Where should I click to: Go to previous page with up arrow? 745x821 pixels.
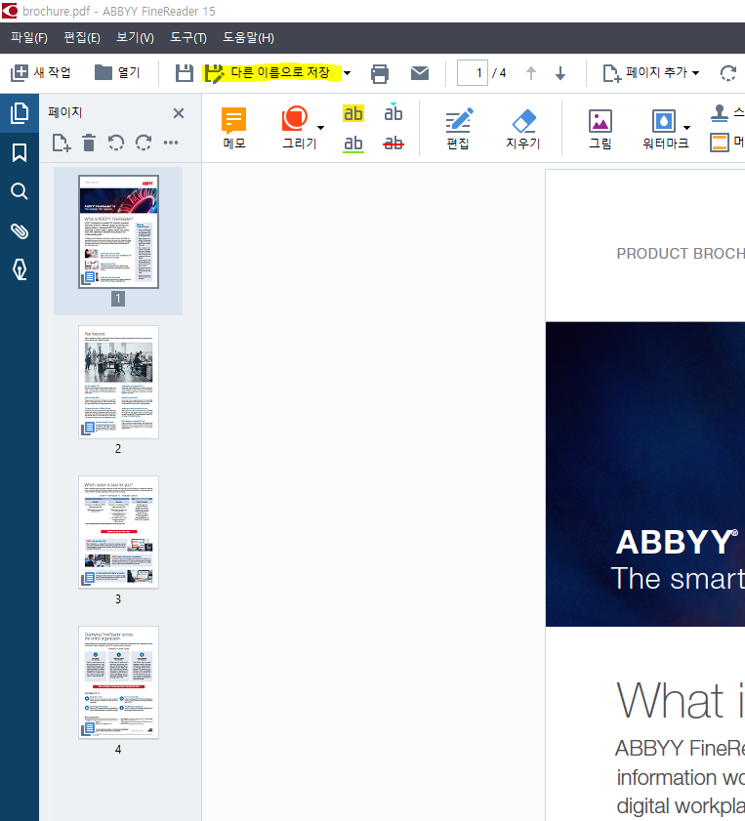tap(531, 73)
